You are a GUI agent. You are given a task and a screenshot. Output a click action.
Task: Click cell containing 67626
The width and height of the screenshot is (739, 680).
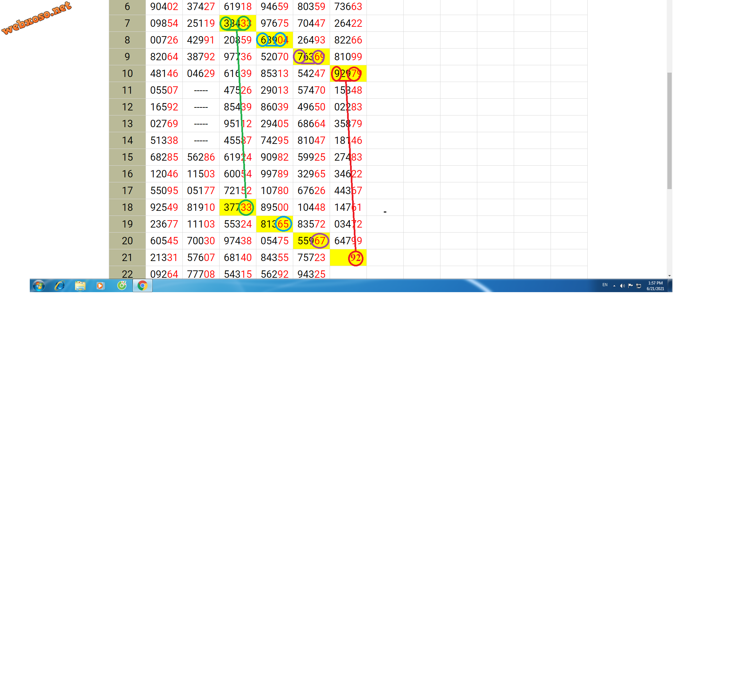pyautogui.click(x=311, y=191)
